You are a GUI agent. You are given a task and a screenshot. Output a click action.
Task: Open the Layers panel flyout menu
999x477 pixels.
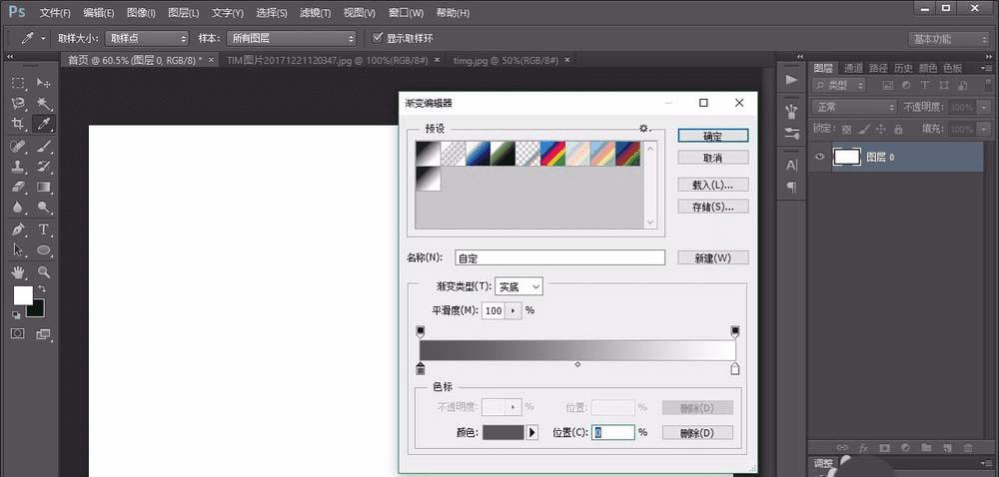[987, 68]
